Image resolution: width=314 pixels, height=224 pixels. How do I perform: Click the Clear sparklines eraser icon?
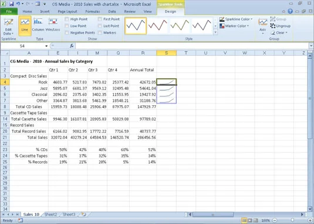click(273, 33)
